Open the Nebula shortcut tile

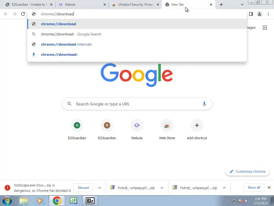pyautogui.click(x=137, y=130)
